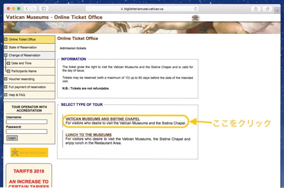Open Full payment of reservation in the side menu
The height and width of the screenshot is (188, 284).
[x=29, y=87]
